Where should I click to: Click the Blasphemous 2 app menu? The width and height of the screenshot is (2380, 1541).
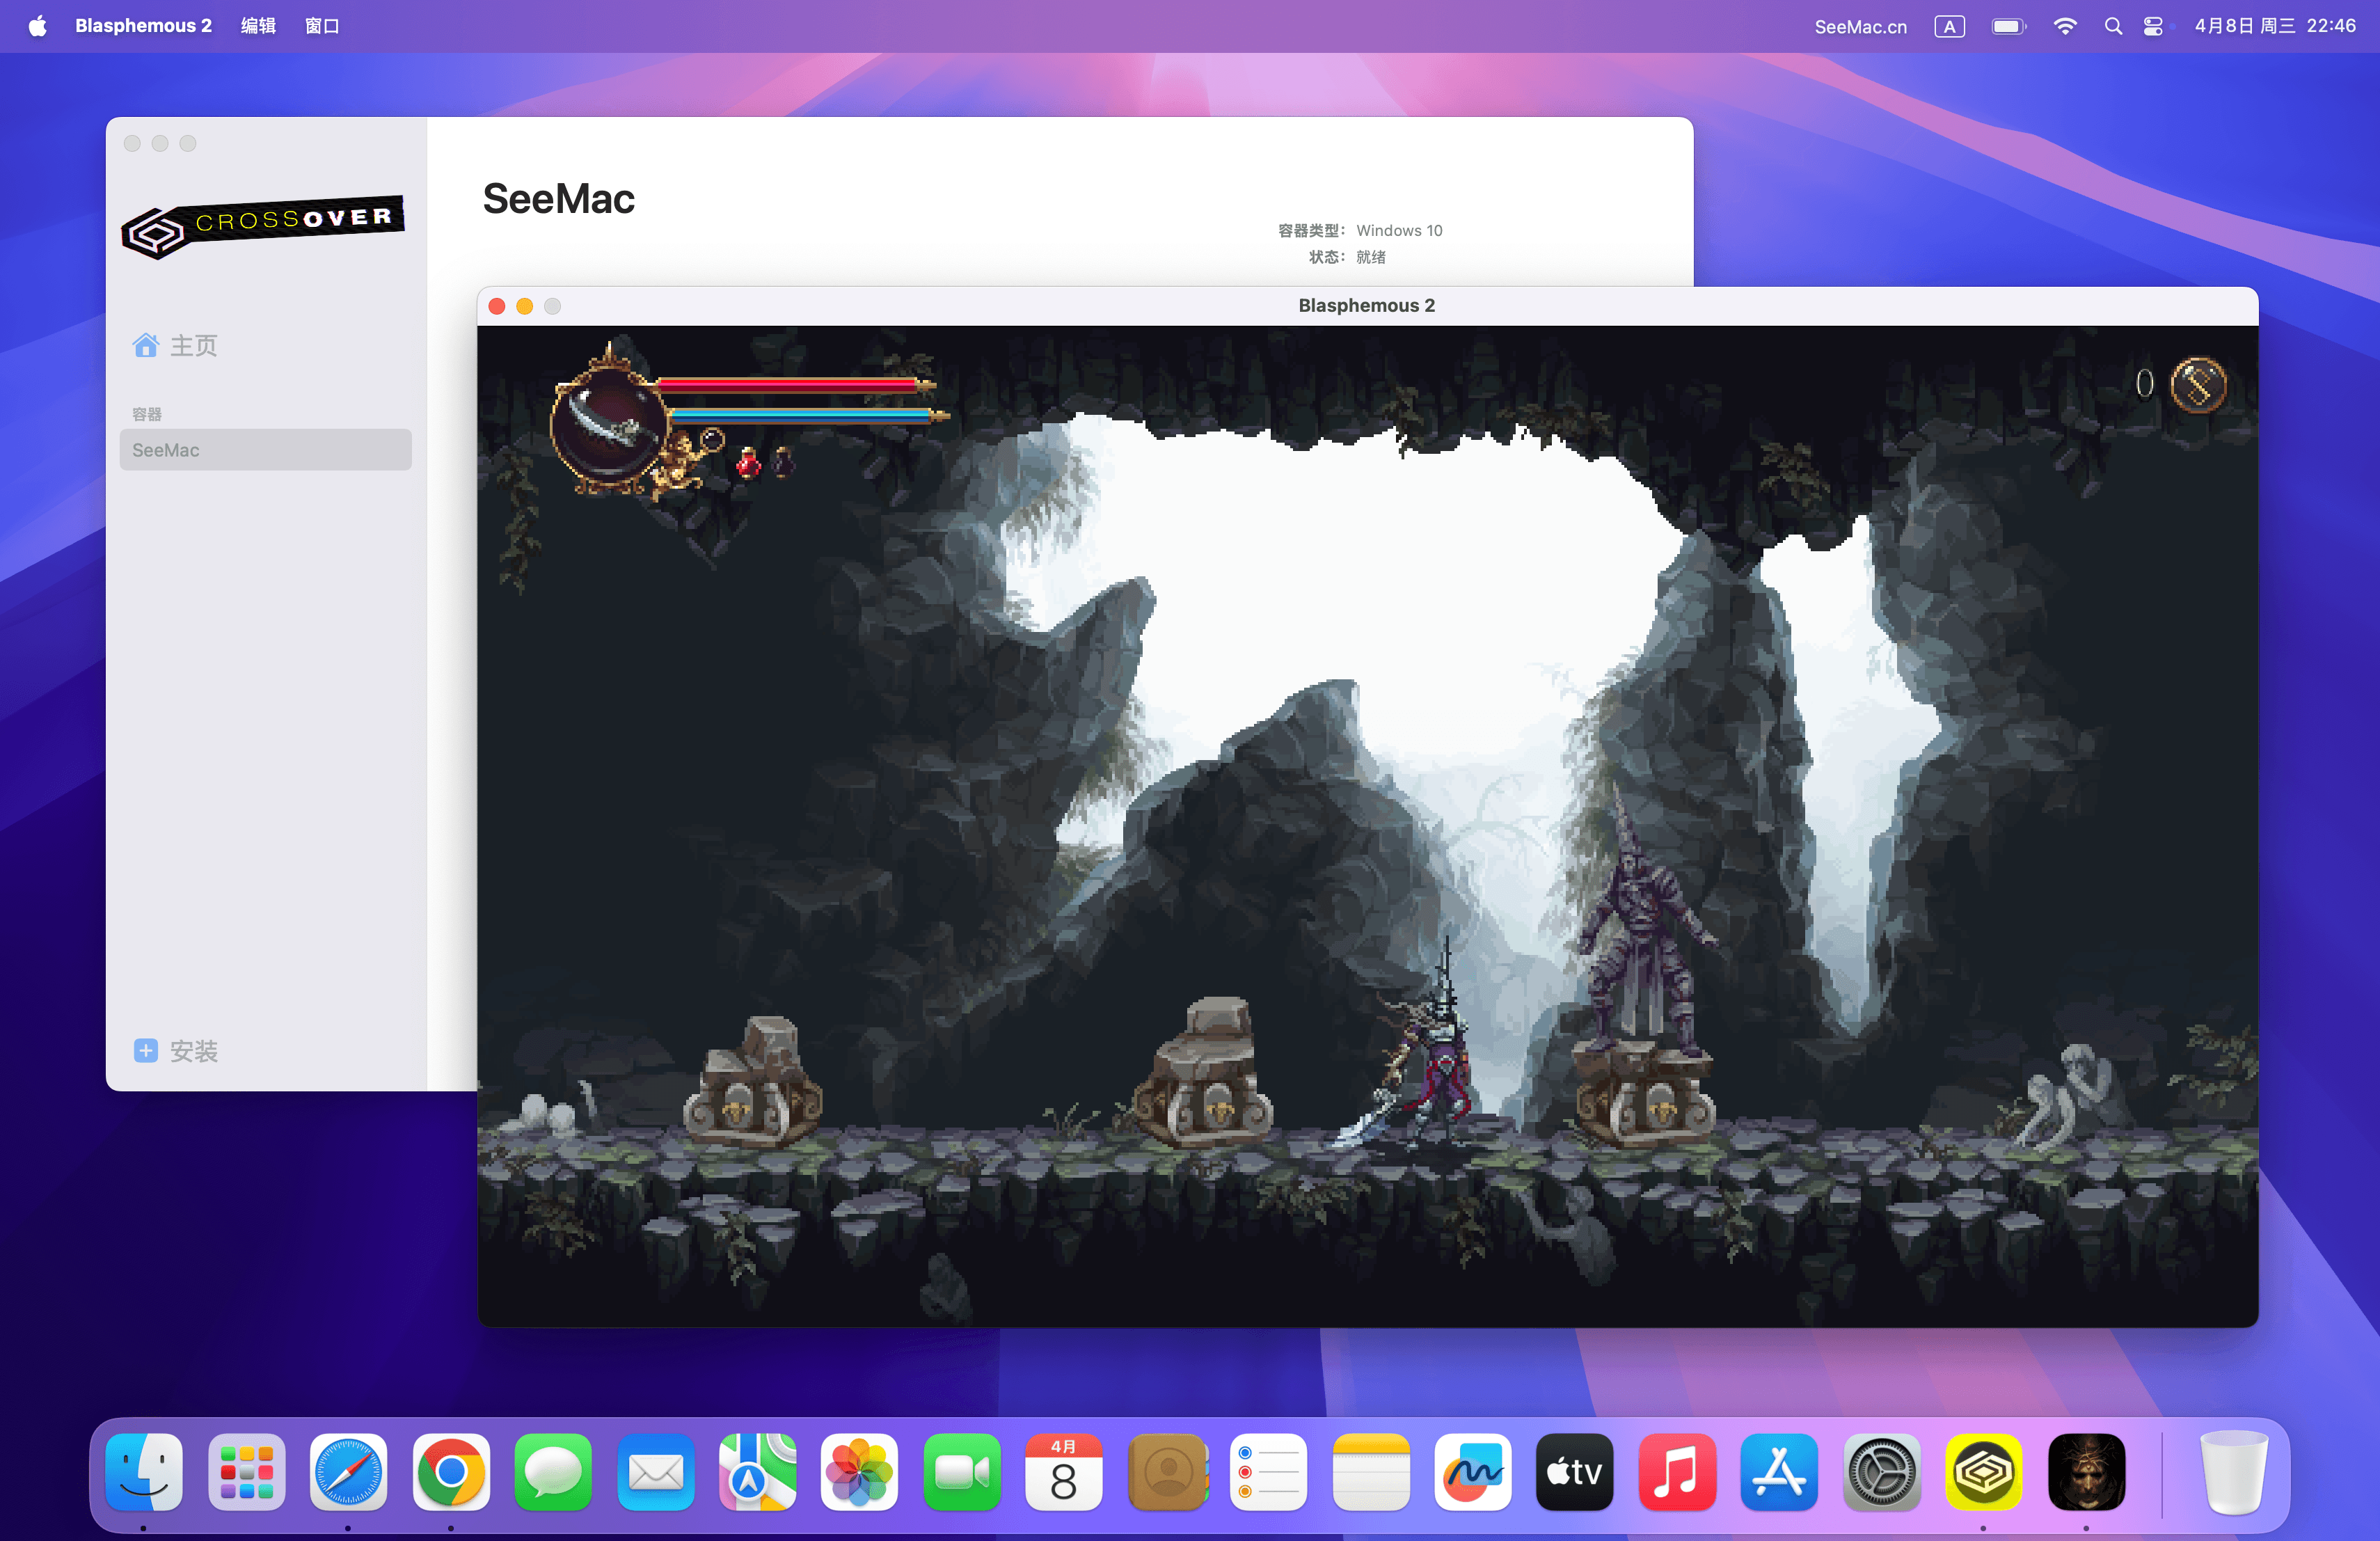click(143, 26)
